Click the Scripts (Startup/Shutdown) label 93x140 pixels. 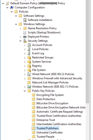click(x=44, y=32)
